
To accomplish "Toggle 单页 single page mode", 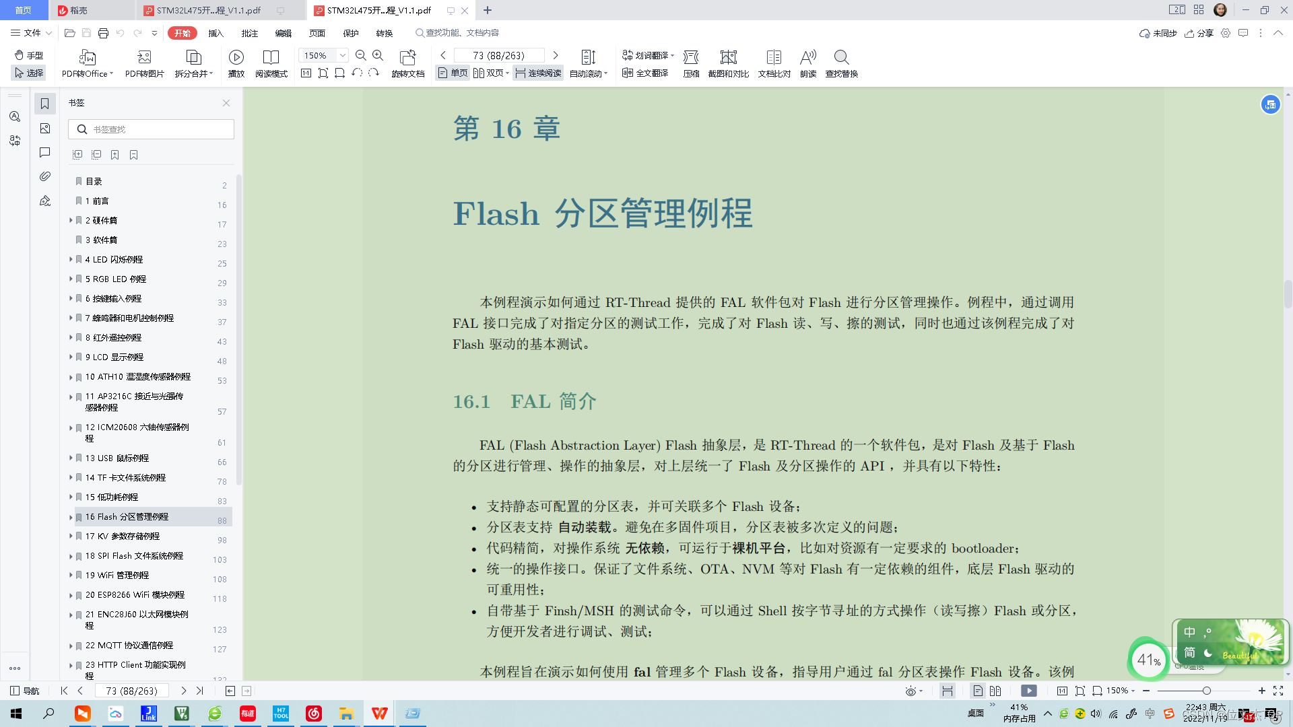I will (452, 73).
